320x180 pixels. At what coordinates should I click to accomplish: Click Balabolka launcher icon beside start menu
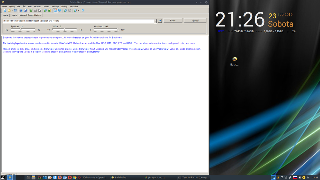click(x=10, y=177)
